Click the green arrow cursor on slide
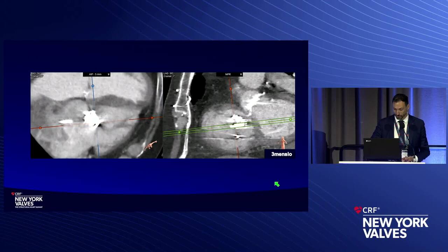 click(277, 184)
